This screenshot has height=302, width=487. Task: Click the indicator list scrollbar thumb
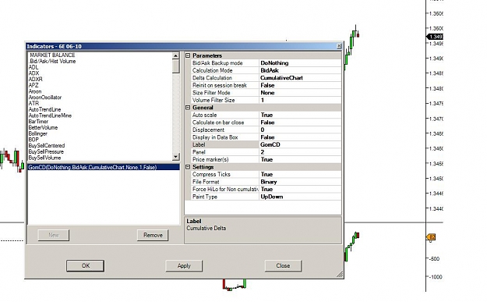pos(176,66)
